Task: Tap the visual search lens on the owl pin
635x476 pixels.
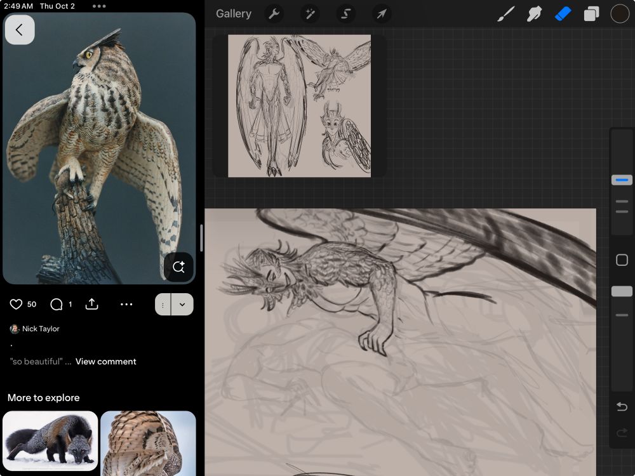Action: coord(178,267)
